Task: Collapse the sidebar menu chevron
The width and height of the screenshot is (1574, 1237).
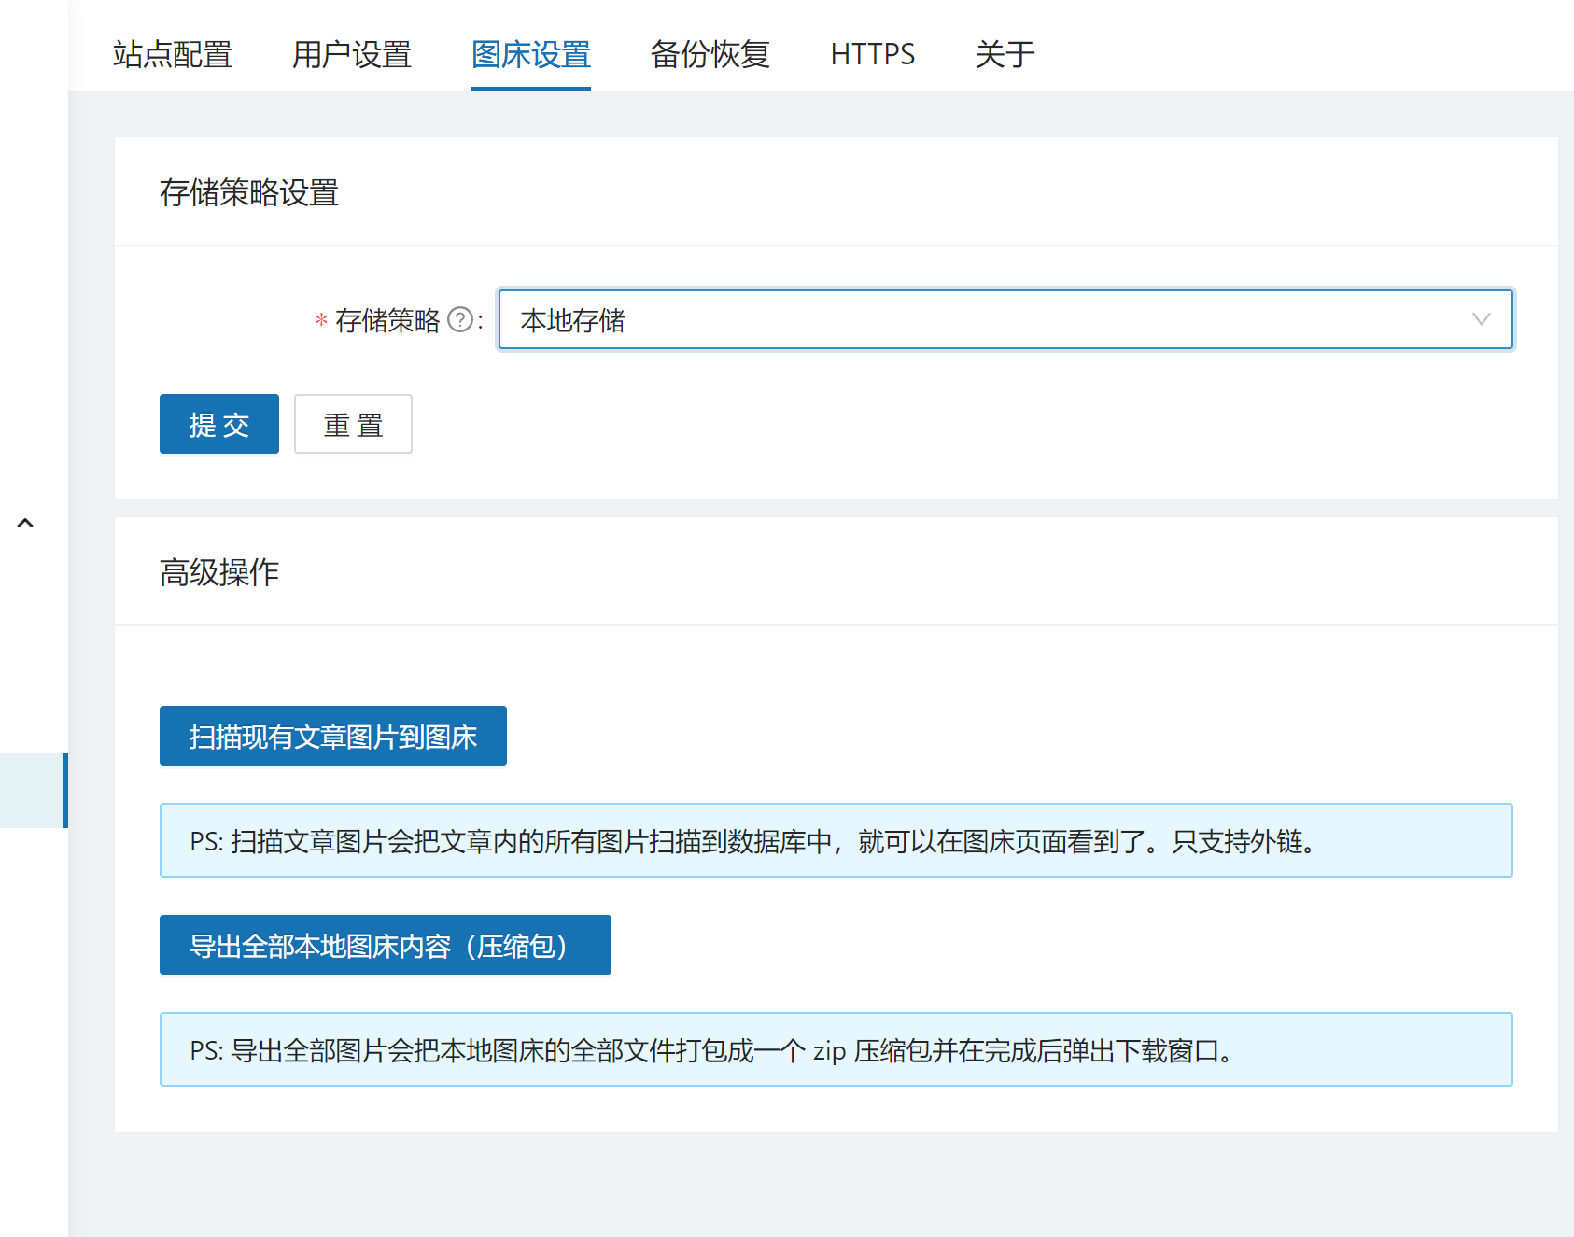Action: (x=25, y=523)
